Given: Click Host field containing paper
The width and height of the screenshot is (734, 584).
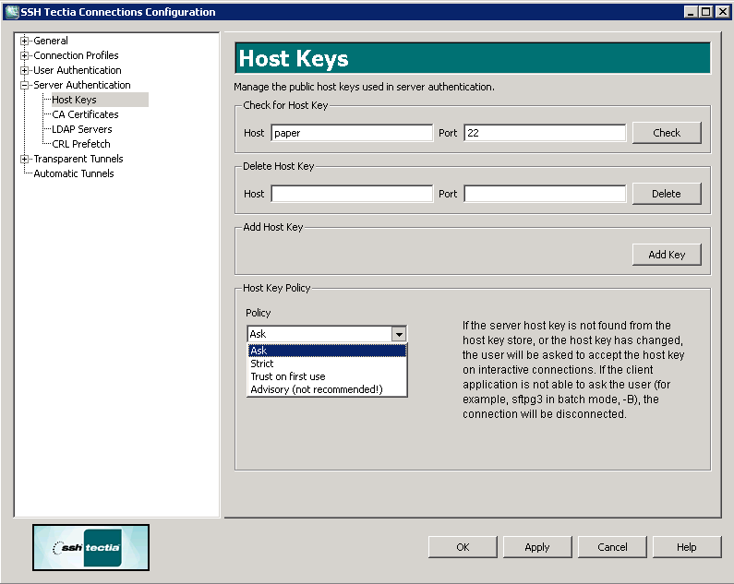Looking at the screenshot, I should [352, 133].
